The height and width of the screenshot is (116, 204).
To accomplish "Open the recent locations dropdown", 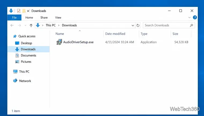I will click(25, 26).
